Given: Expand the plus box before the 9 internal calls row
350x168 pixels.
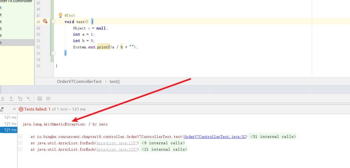Looking at the screenshot, I should [x=20, y=143].
